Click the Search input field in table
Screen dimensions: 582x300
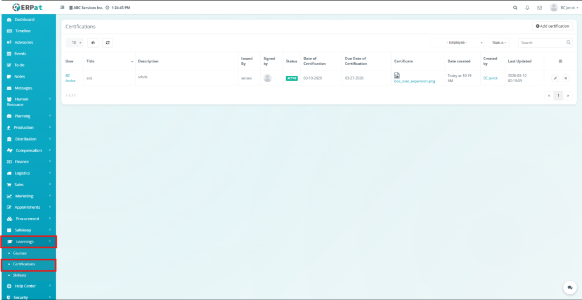[x=542, y=43]
